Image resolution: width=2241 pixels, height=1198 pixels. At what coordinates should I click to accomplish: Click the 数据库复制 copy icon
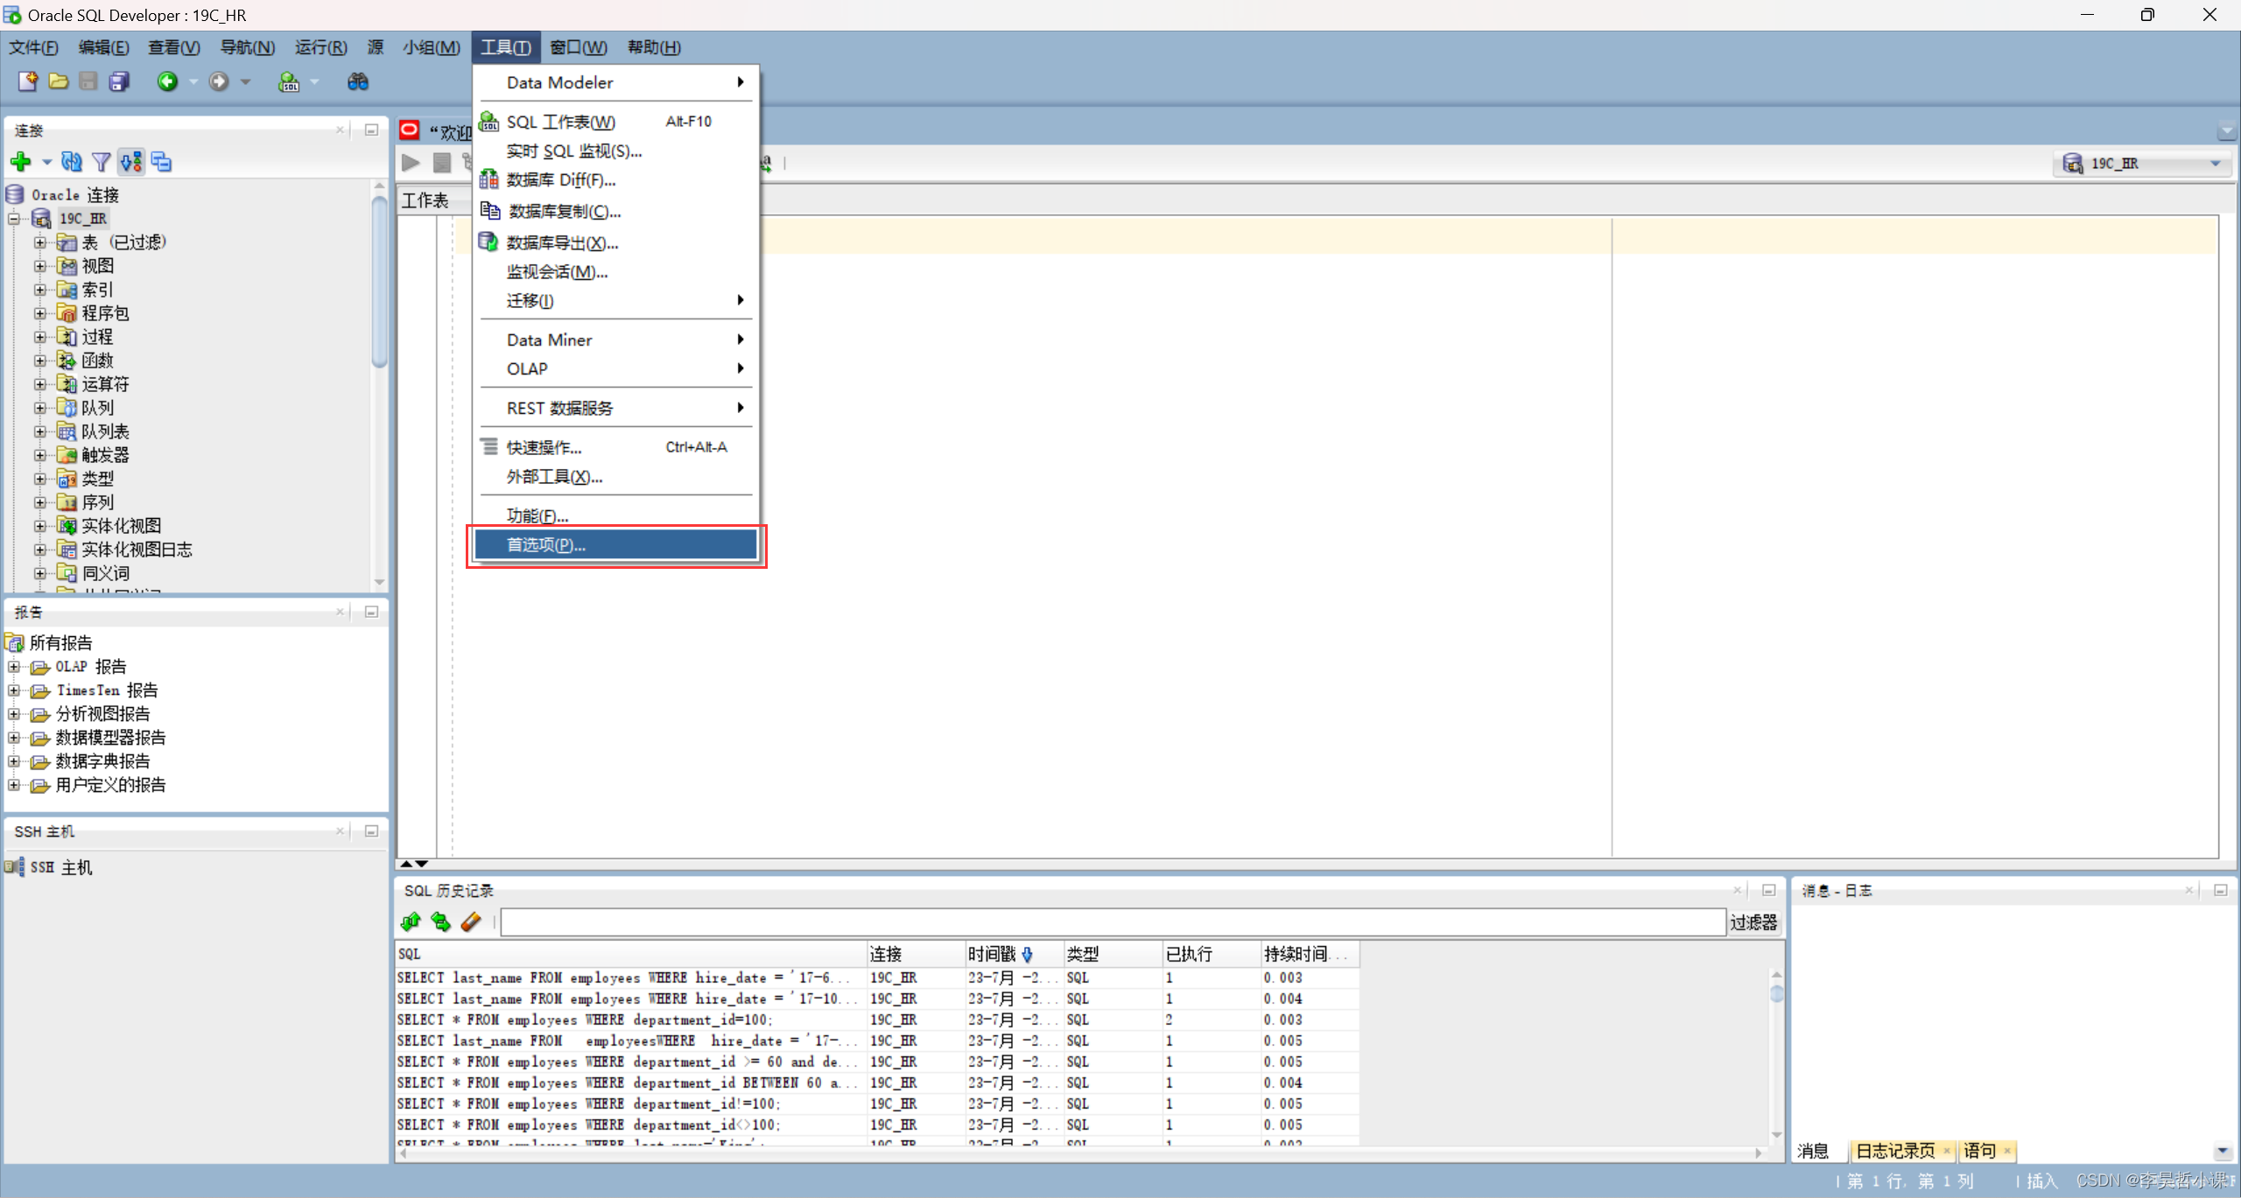pos(490,211)
